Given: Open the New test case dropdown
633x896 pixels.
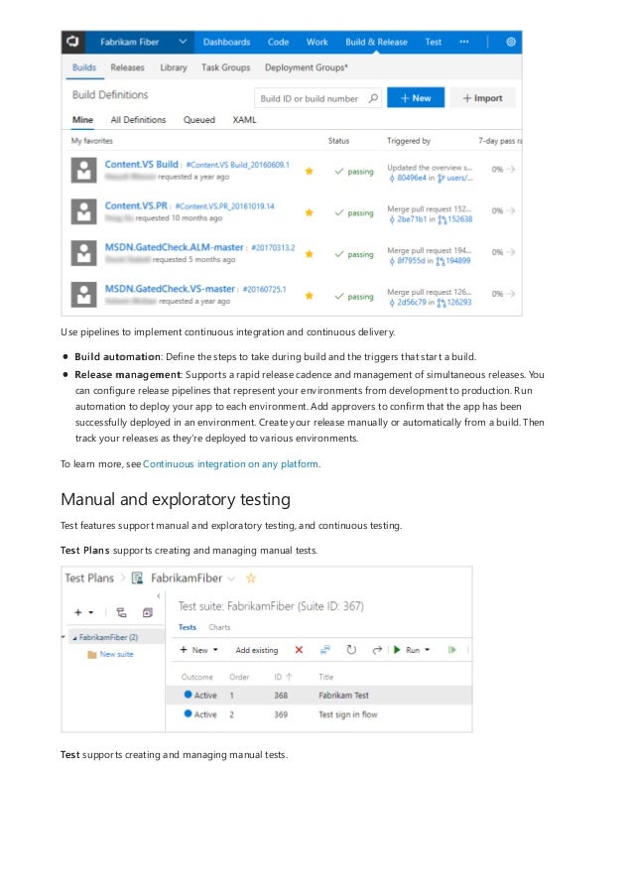Looking at the screenshot, I should click(x=198, y=650).
